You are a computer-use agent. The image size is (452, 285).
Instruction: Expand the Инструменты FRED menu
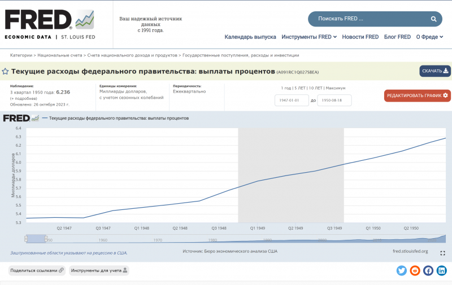(x=309, y=37)
